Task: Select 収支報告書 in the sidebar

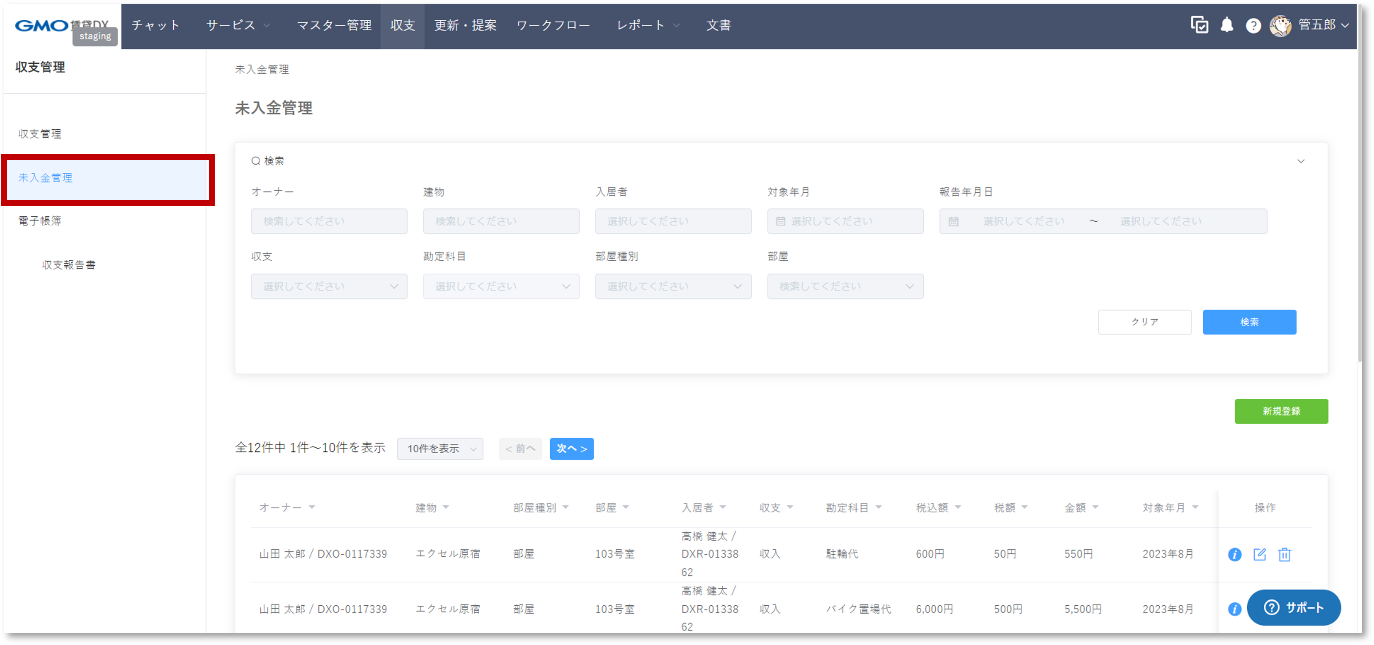Action: pyautogui.click(x=68, y=264)
